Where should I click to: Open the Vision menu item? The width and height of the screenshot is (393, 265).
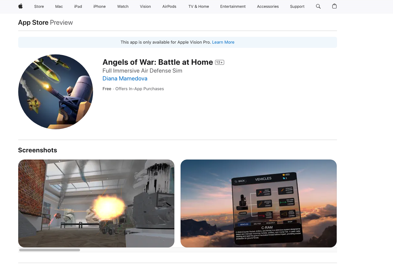pos(145,7)
